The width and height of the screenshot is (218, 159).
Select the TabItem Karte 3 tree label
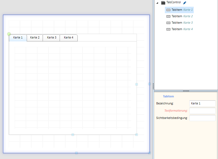[182, 23]
